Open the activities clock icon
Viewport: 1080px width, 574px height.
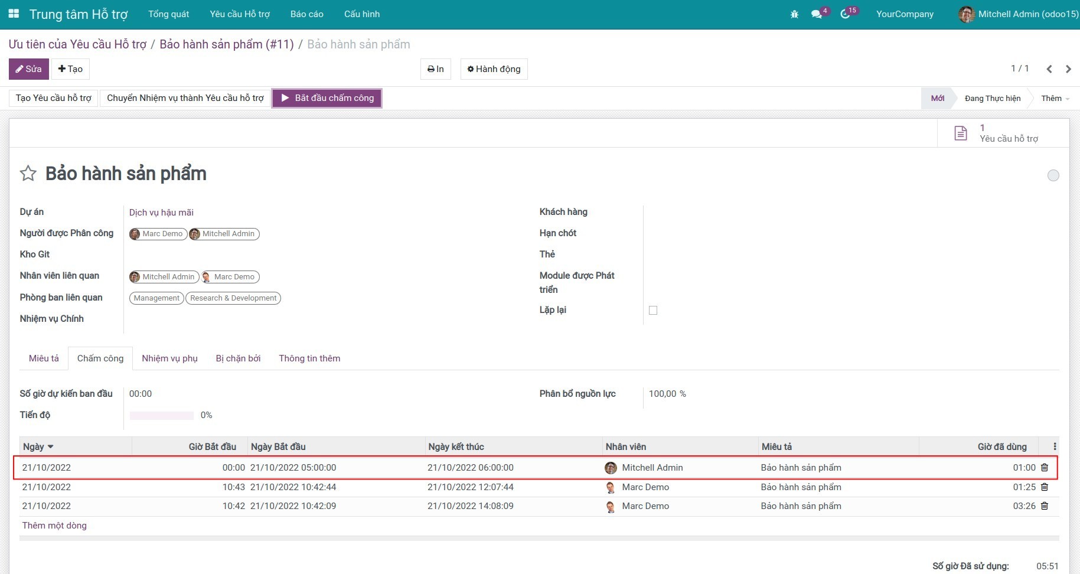pyautogui.click(x=845, y=14)
